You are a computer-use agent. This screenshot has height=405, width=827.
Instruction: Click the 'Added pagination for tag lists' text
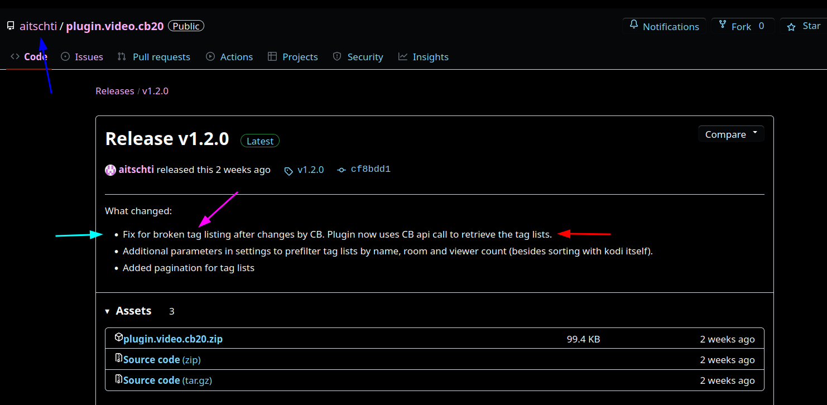[189, 268]
